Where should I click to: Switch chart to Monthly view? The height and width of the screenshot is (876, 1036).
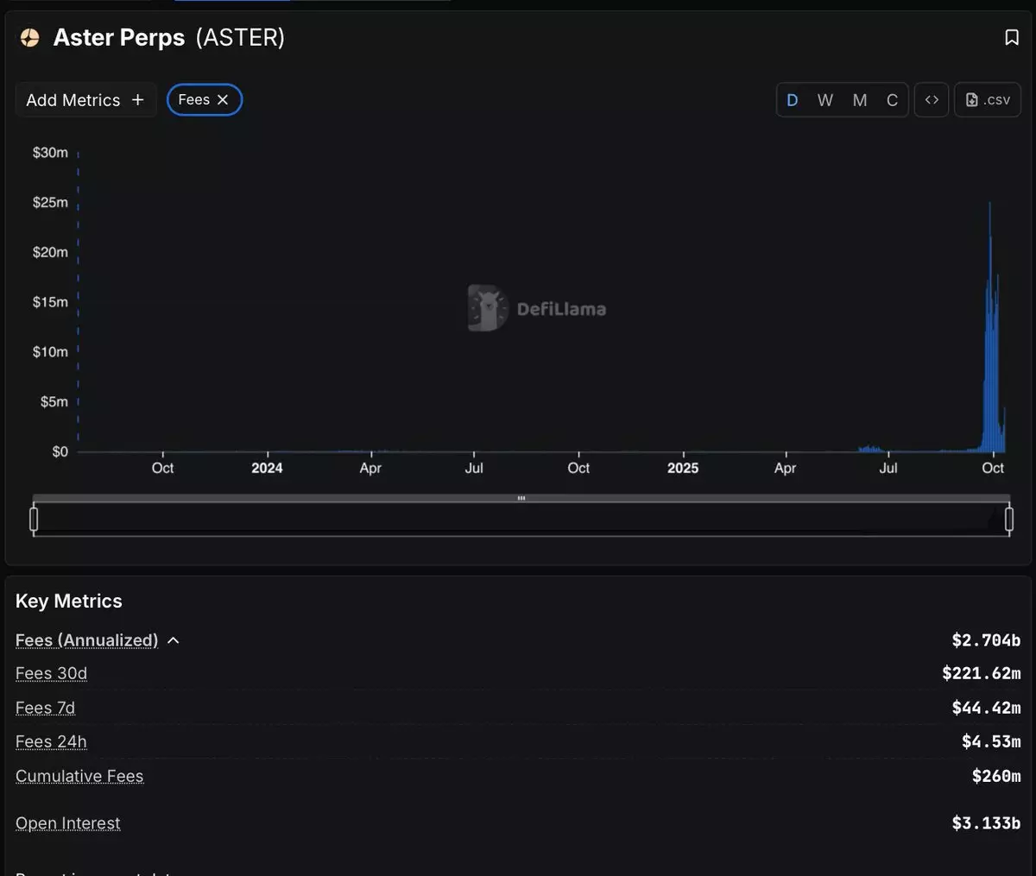click(859, 100)
